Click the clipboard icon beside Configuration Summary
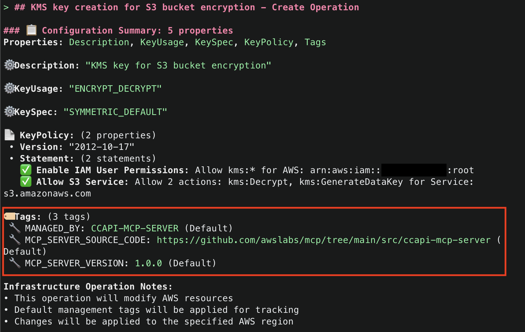 (31, 30)
